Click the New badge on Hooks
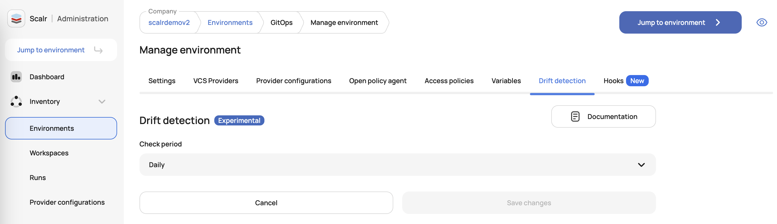Viewport: 777px width, 224px height. (x=637, y=81)
